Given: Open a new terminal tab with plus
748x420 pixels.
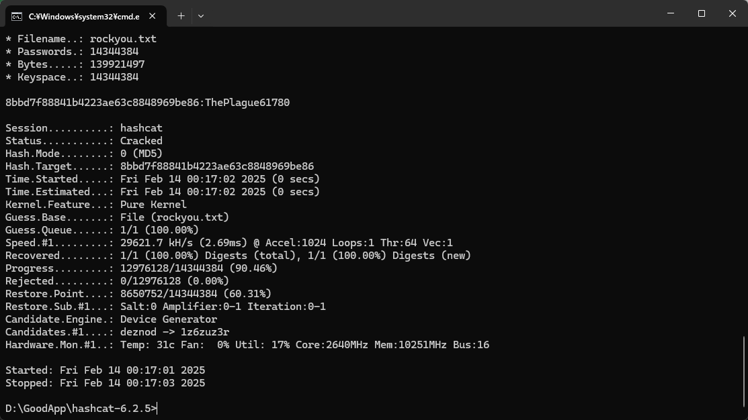Looking at the screenshot, I should [181, 15].
